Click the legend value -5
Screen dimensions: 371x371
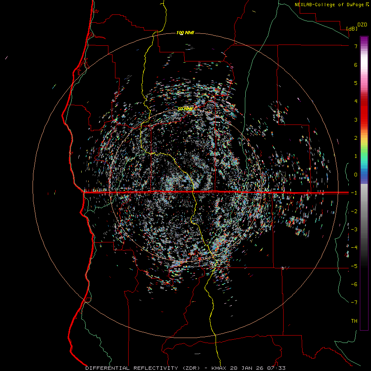click(x=354, y=266)
